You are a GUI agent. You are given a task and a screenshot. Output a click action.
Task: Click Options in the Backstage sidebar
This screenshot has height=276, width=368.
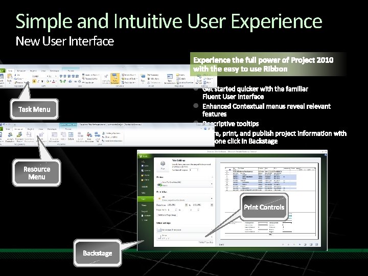click(x=147, y=216)
